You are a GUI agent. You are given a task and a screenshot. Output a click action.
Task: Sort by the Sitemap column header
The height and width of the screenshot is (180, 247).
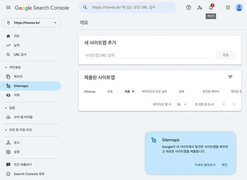(x=90, y=91)
